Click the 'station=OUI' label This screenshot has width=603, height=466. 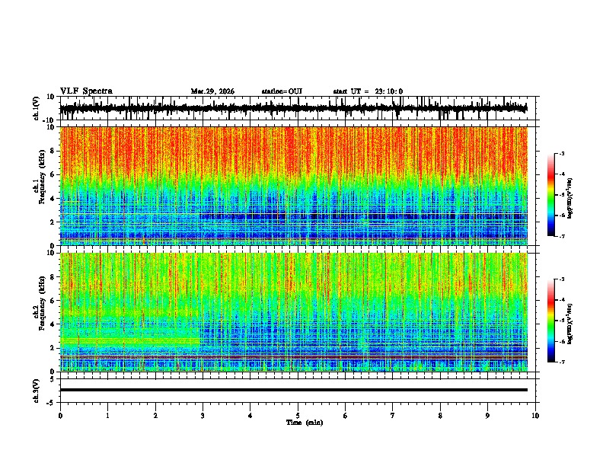click(282, 91)
